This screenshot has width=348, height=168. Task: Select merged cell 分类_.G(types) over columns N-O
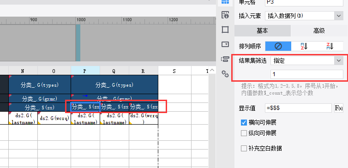click(40, 84)
